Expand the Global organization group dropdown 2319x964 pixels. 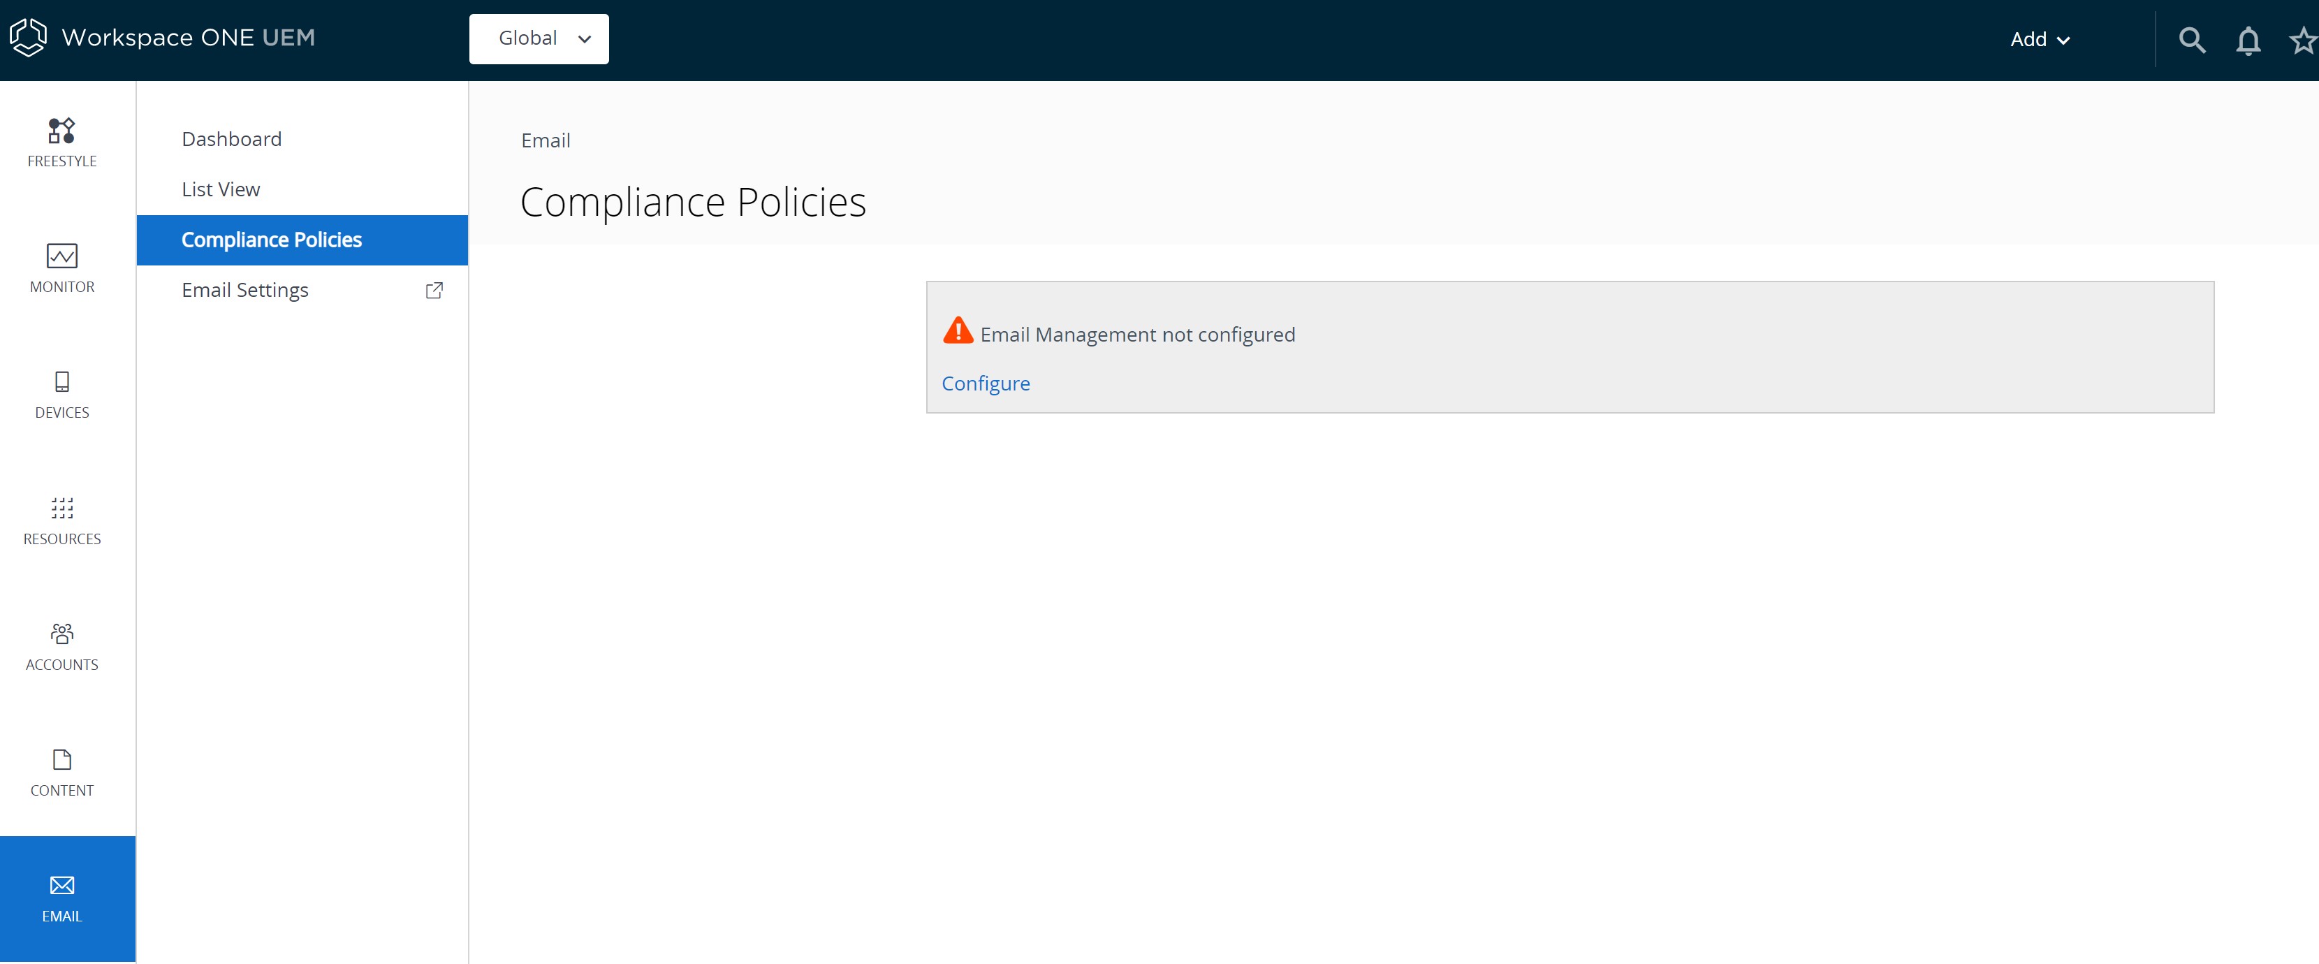pos(539,38)
